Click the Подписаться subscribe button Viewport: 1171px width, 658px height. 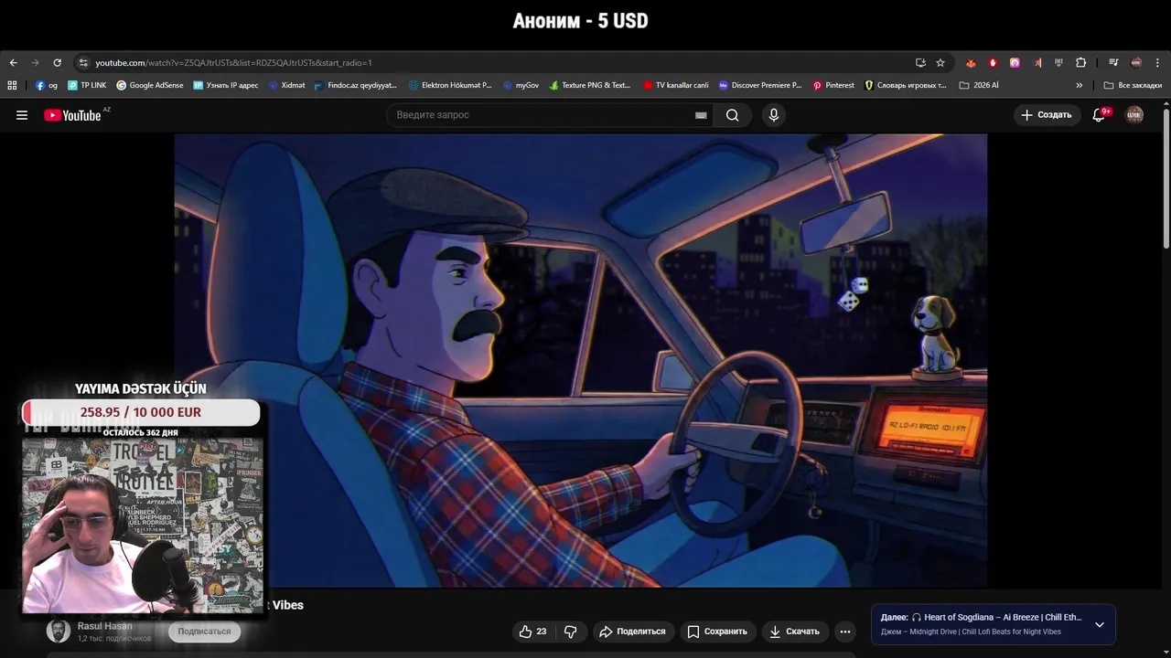coord(204,631)
